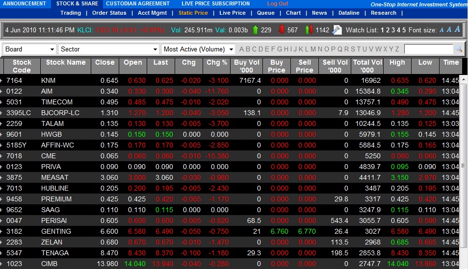The image size is (468, 269).
Task: Click GENTING buy price 6.760
Action: coord(279,231)
